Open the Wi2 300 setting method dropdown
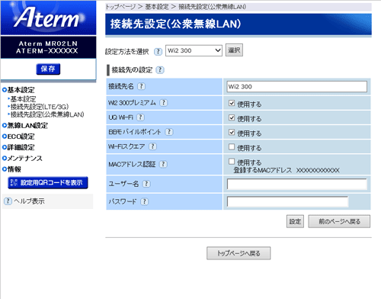The image size is (381, 299). 194,50
